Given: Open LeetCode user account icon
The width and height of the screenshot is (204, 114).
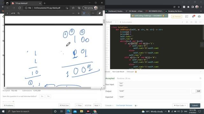Looking at the screenshot, I should tap(199, 16).
